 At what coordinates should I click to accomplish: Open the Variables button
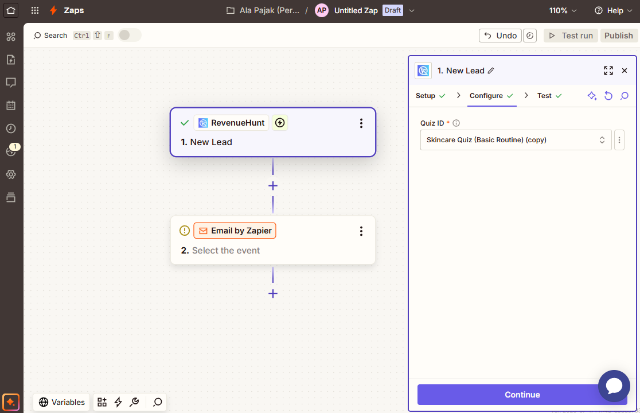pyautogui.click(x=61, y=403)
